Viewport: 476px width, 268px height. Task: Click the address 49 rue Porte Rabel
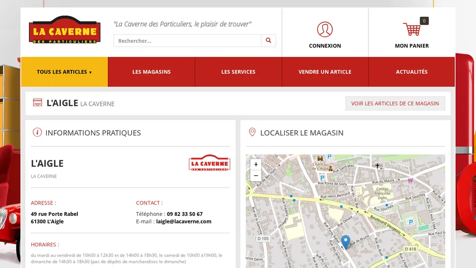coord(55,214)
